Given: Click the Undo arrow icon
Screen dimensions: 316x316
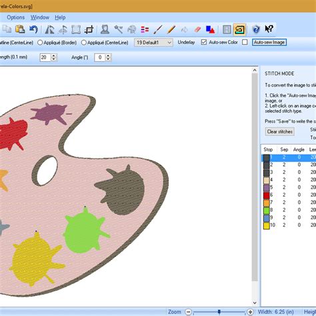Looking at the screenshot, I should [x=33, y=29].
